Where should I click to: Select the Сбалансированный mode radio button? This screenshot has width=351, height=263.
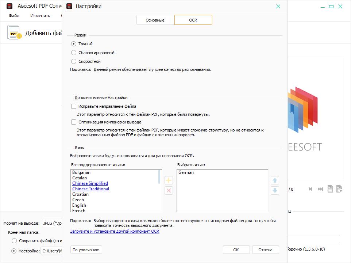pos(74,53)
